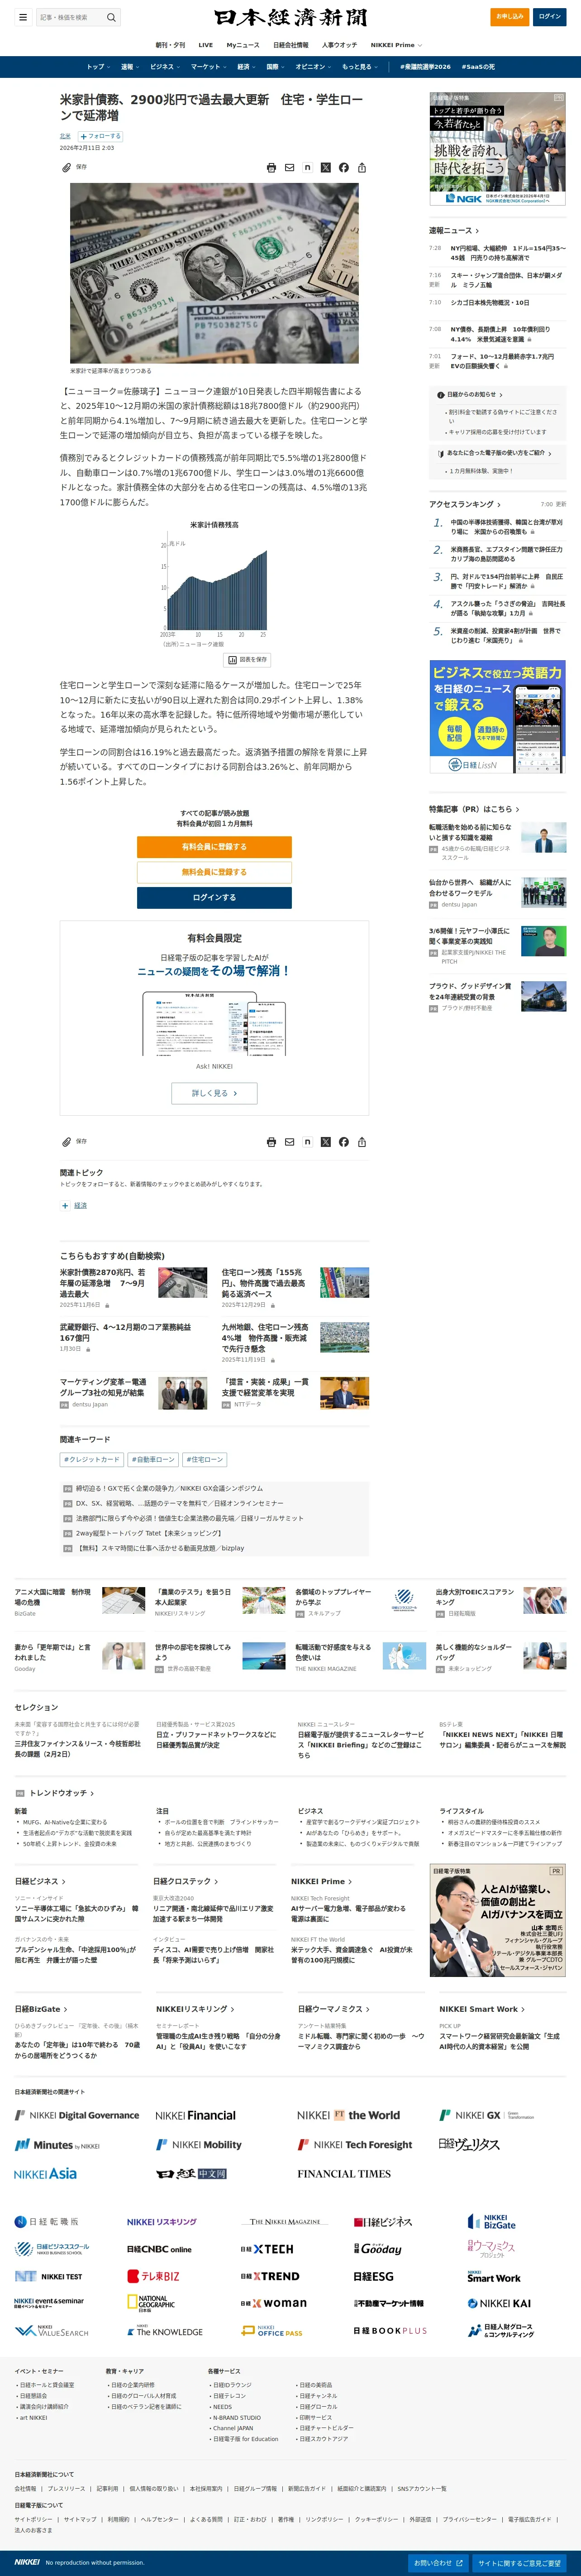Viewport: 581px width, 2576px height.
Task: Click the 保存 paperclip icon below the headline
Action: click(x=66, y=168)
